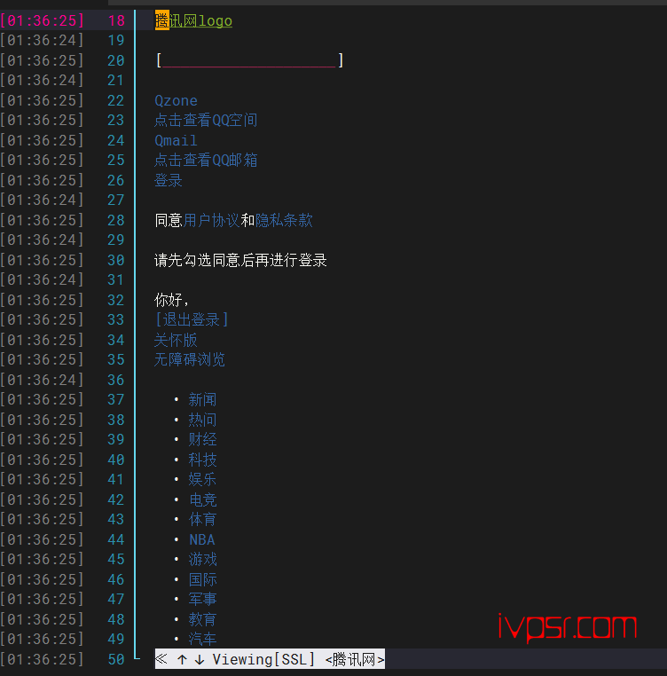Go to the 热问 section link
The height and width of the screenshot is (676, 667).
pyautogui.click(x=202, y=420)
